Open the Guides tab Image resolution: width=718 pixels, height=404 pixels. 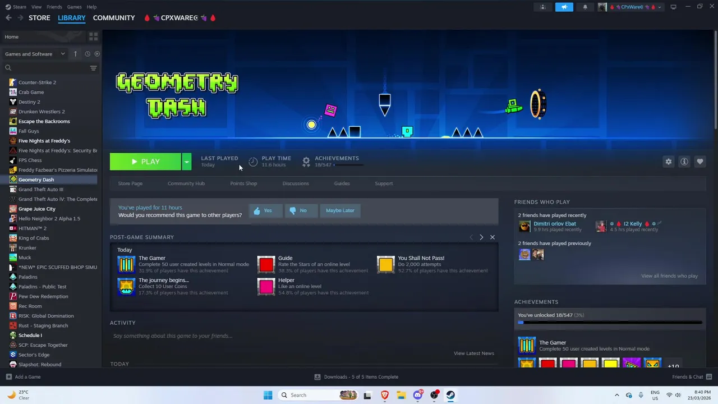click(x=342, y=183)
